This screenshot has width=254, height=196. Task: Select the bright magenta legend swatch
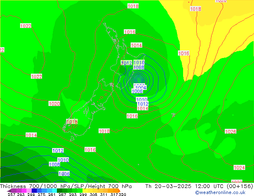pos(24,190)
